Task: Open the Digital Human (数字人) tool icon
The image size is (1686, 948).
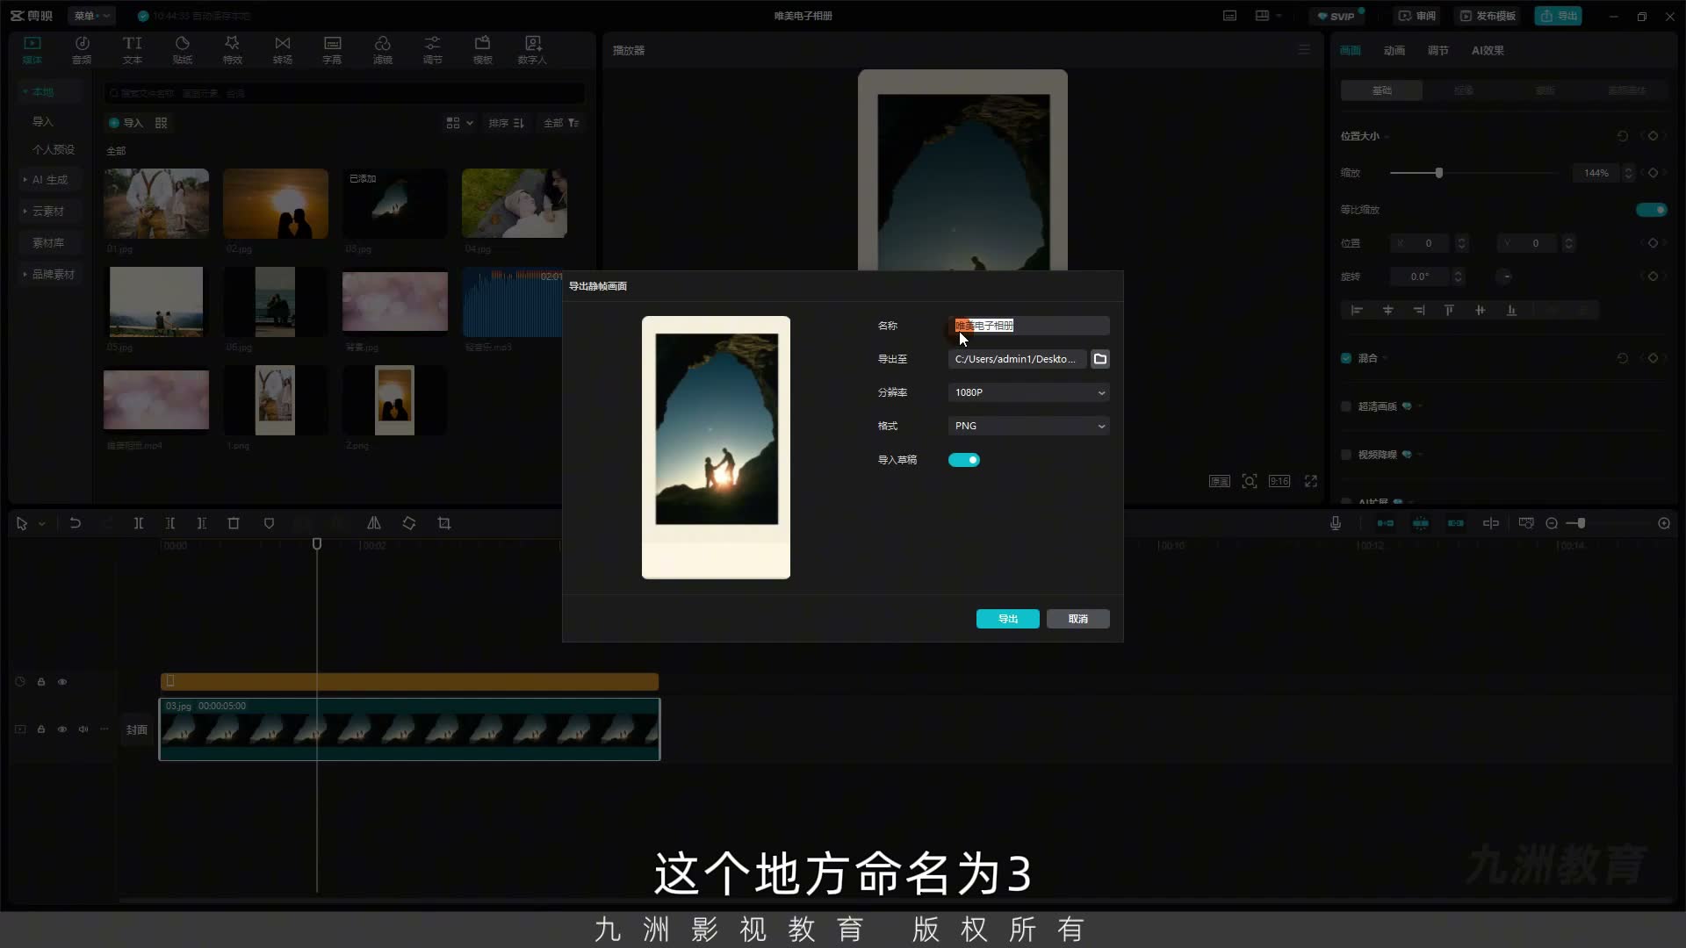Action: [x=532, y=50]
